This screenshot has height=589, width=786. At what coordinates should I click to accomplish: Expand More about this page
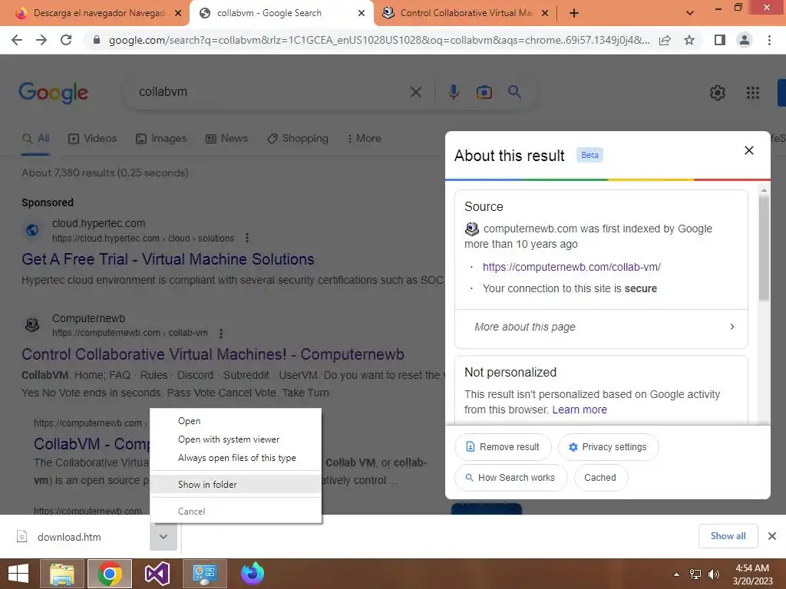point(601,327)
